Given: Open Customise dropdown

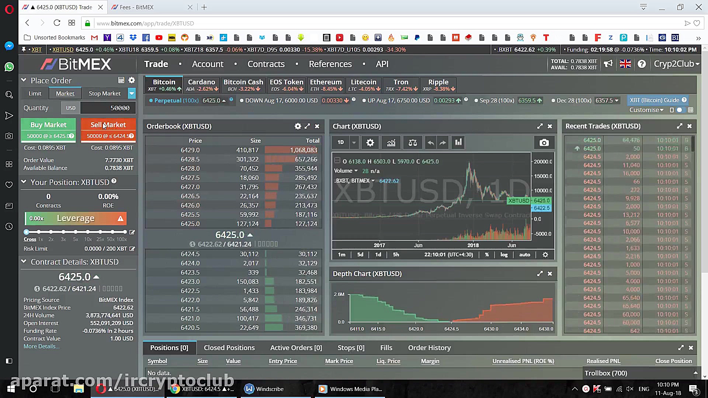Looking at the screenshot, I should (646, 110).
